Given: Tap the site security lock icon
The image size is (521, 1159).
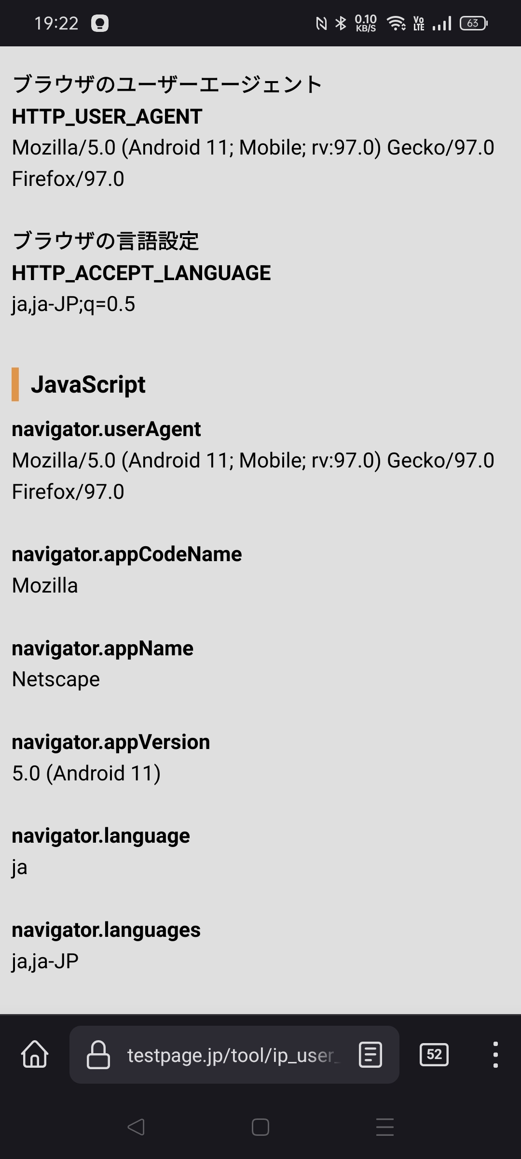Looking at the screenshot, I should (98, 1055).
